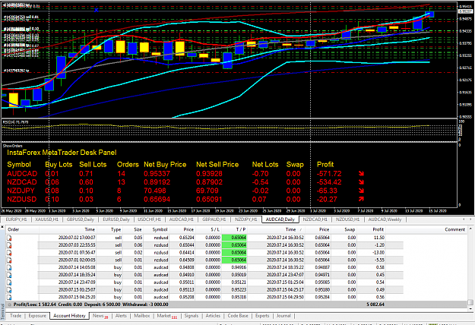Click the history scrollbar thumb
The width and height of the screenshot is (475, 325).
click(470, 302)
